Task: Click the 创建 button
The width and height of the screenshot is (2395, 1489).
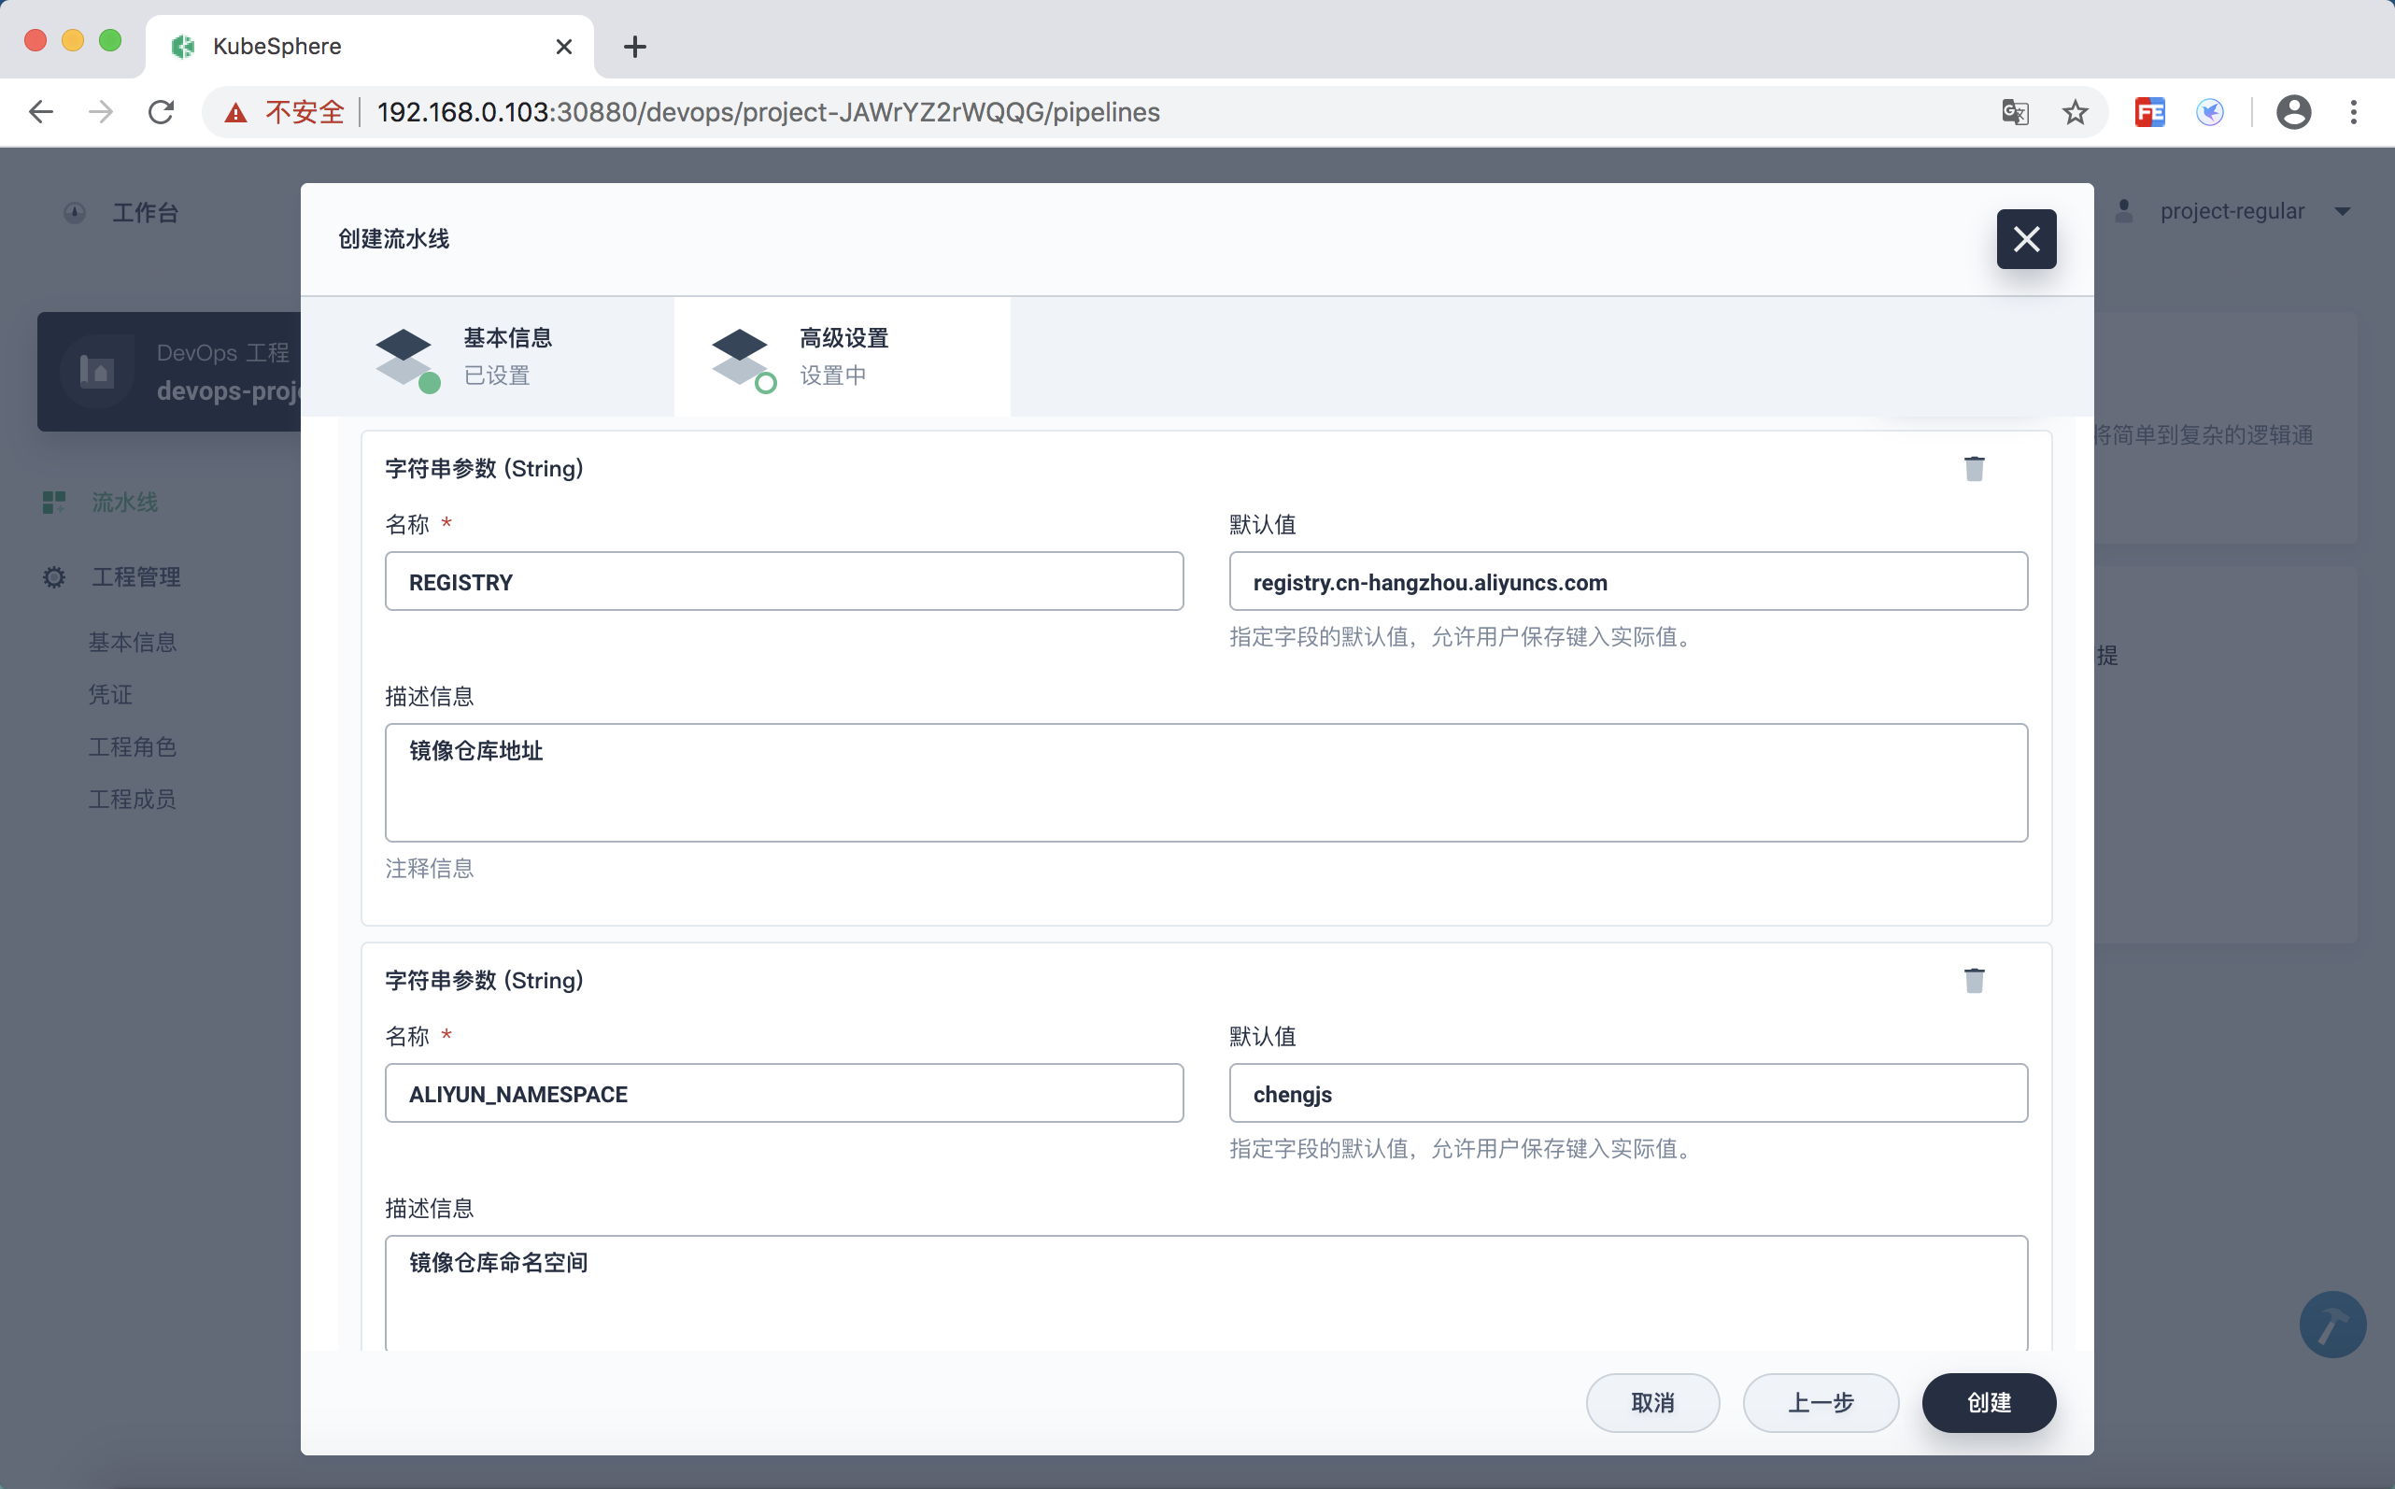Action: [x=1989, y=1402]
